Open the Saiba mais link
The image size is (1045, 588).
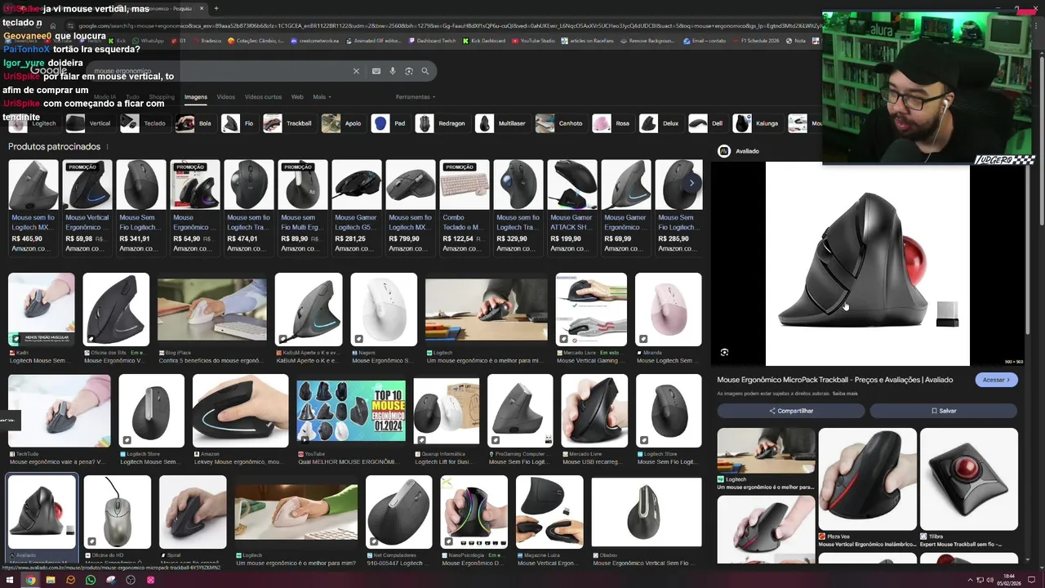pos(845,394)
